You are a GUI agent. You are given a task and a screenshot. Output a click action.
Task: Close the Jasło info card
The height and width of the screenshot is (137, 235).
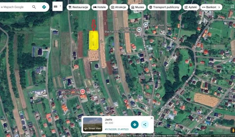point(151,118)
